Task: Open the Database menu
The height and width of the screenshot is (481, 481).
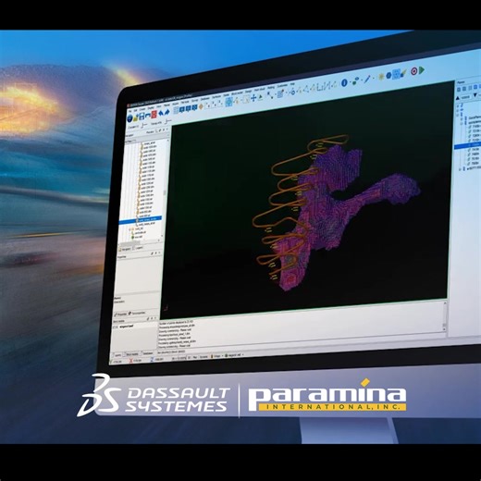Action: (205, 99)
